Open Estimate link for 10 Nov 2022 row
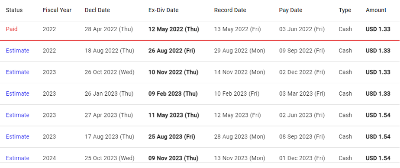This screenshot has height=168, width=400. coord(17,72)
